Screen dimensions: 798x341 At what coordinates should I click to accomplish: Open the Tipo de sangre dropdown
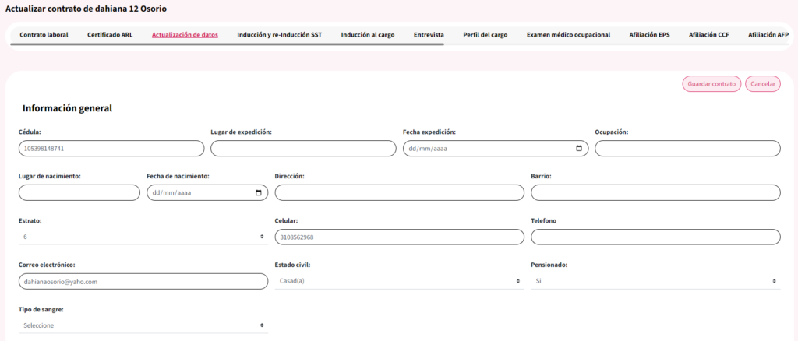(143, 325)
